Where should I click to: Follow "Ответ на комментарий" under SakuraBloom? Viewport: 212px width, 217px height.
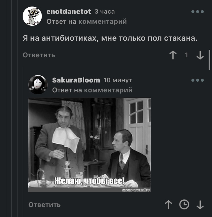92,90
